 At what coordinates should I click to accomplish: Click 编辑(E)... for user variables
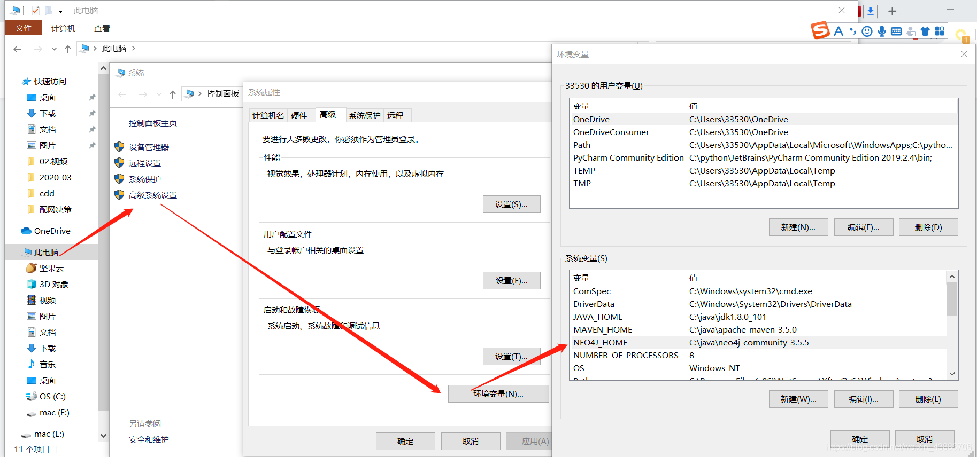coord(864,227)
